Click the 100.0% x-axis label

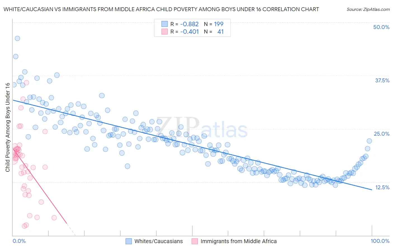[x=380, y=241]
